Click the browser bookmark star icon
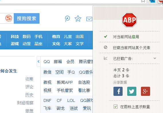Image resolution: width=163 pixels, height=113 pixels. tap(143, 1)
